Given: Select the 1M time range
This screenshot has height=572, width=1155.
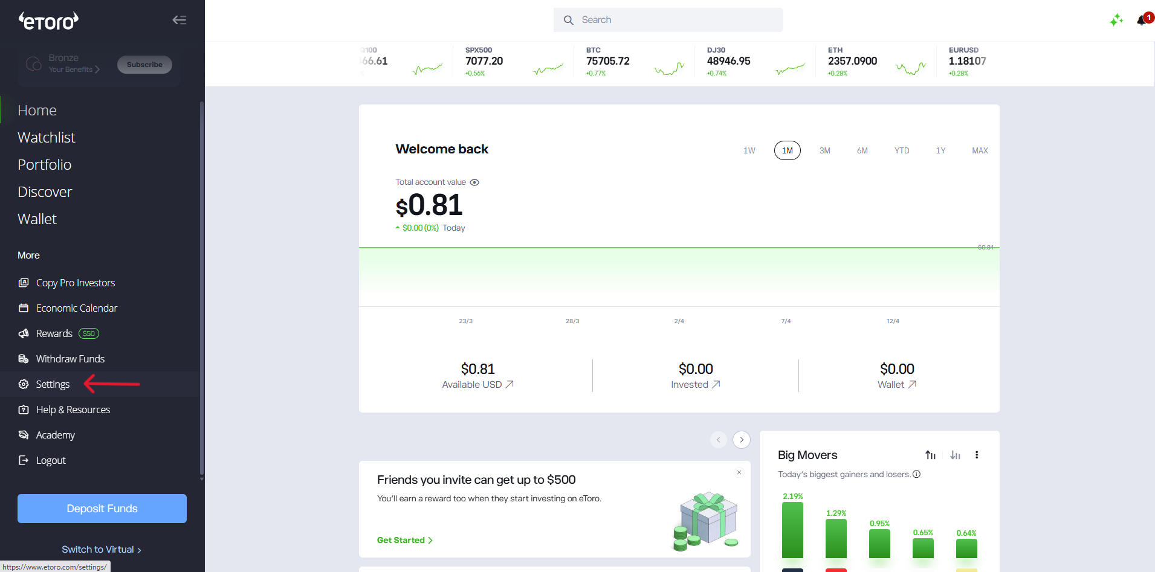Looking at the screenshot, I should click(x=788, y=150).
